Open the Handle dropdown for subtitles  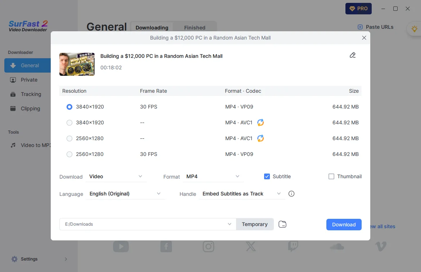[x=242, y=194]
